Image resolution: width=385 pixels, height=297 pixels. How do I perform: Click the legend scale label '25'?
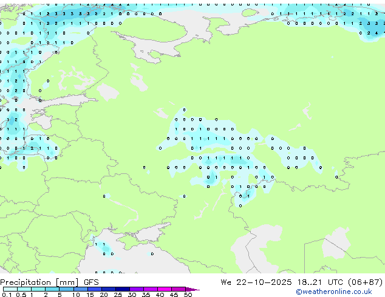(x=118, y=295)
